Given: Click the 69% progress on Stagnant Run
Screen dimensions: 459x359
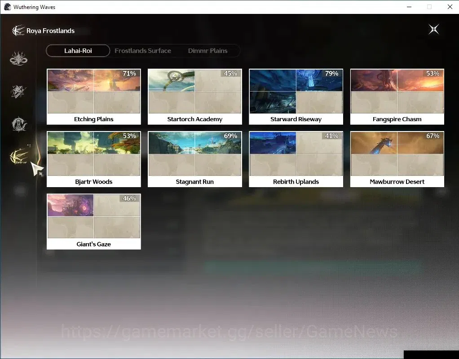Looking at the screenshot, I should 230,136.
